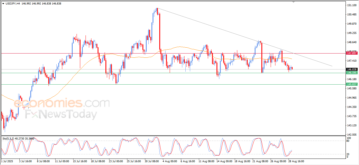The height and width of the screenshot is (165, 359).
Task: Click the red 147.897 price label
Action: point(352,53)
